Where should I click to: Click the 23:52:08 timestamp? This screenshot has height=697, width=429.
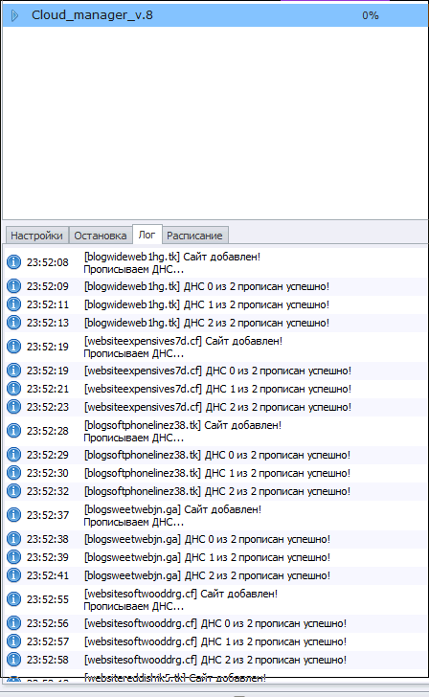[x=48, y=262]
